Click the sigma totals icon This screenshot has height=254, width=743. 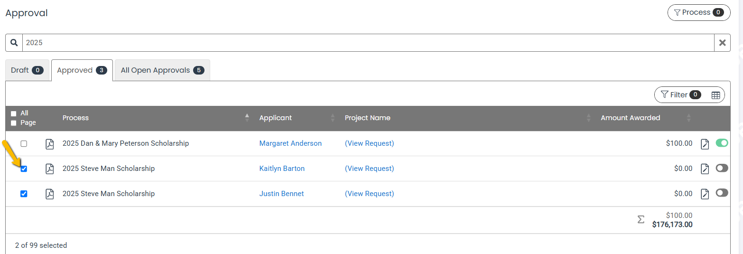pyautogui.click(x=641, y=219)
